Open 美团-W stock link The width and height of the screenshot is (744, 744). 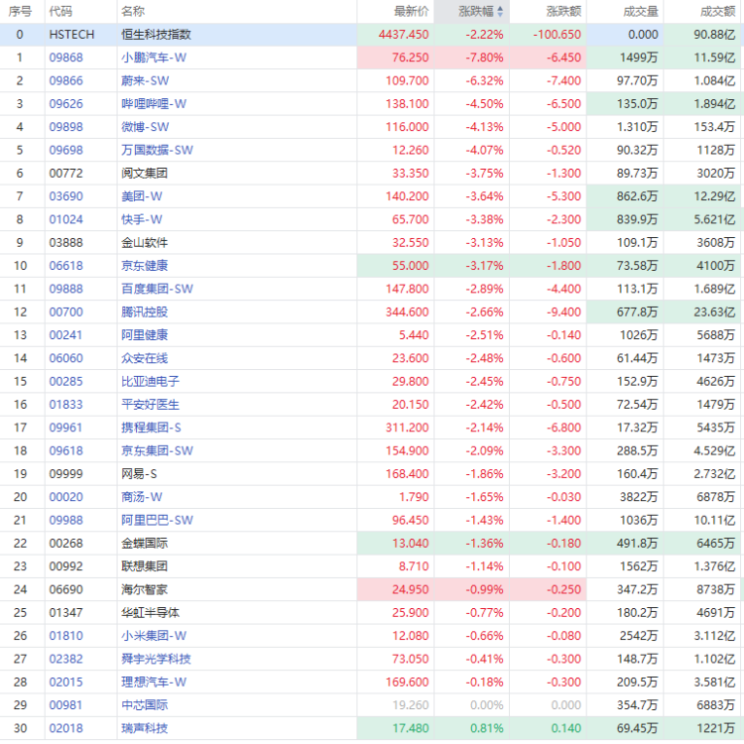tap(142, 196)
